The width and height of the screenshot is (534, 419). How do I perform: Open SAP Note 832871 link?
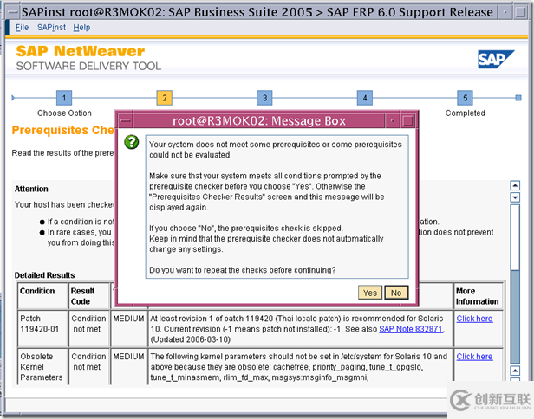tap(411, 329)
